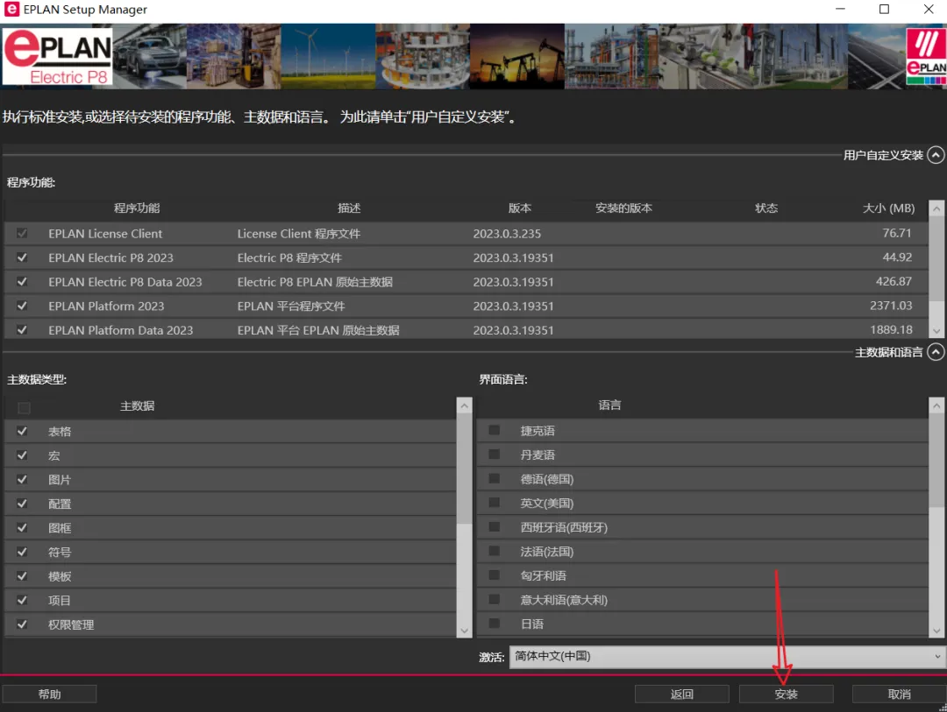Click the 主数据 list scrollbar thumb
Viewport: 947px width, 712px height.
[x=465, y=469]
